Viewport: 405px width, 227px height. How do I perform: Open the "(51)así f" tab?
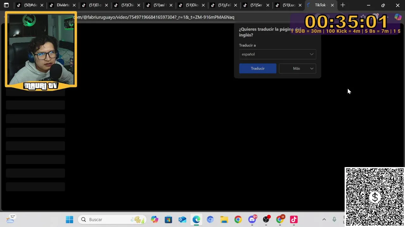160,5
